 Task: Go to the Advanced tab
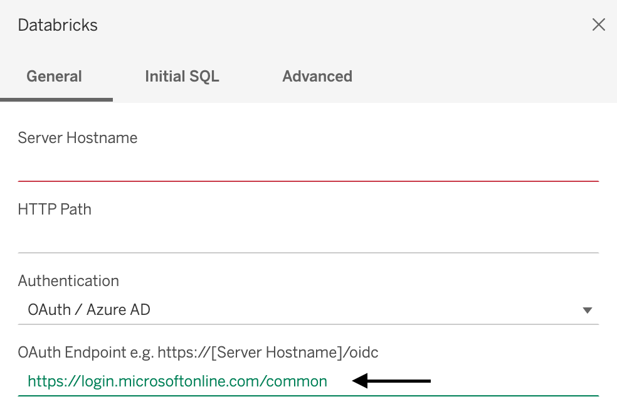317,77
